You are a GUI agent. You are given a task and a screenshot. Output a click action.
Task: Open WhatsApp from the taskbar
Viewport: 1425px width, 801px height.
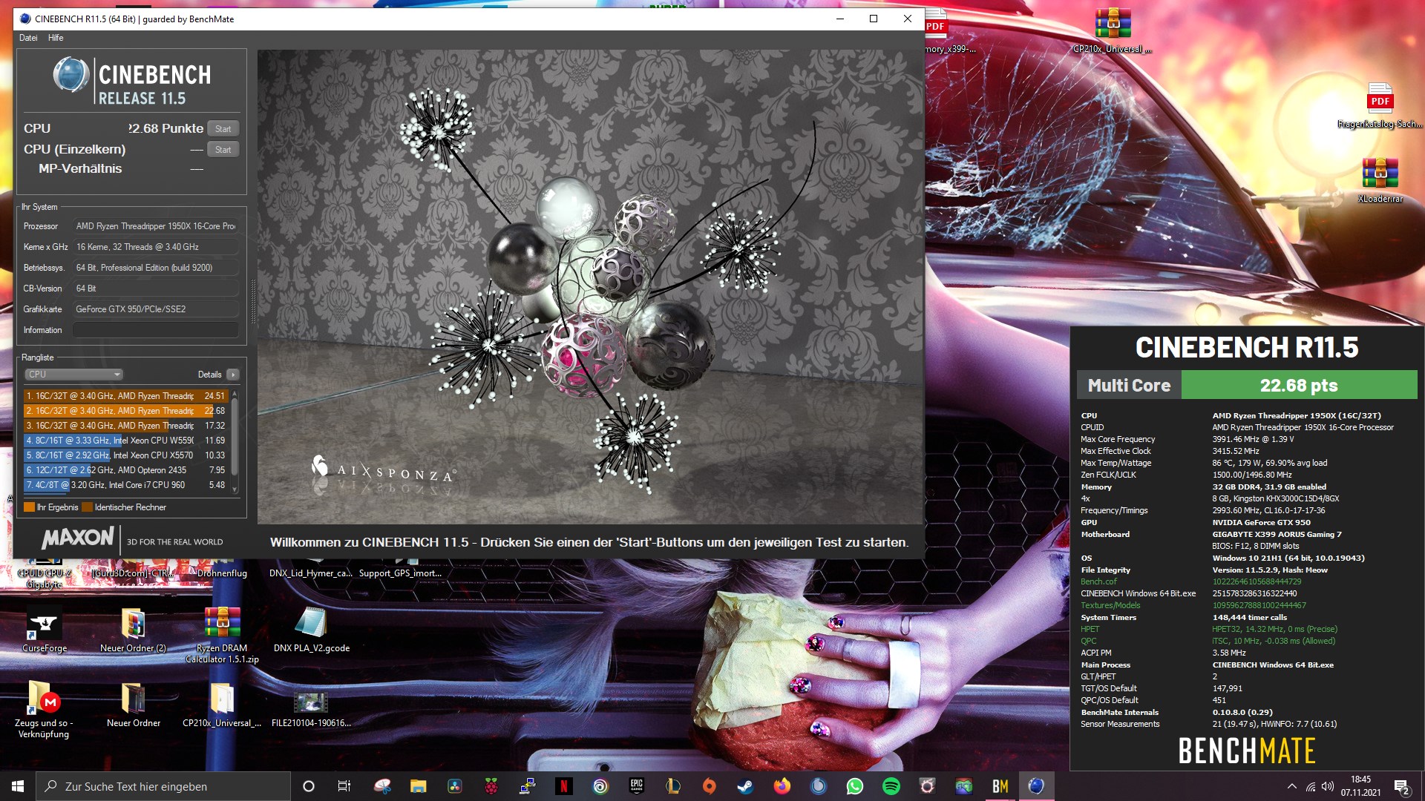(x=854, y=786)
